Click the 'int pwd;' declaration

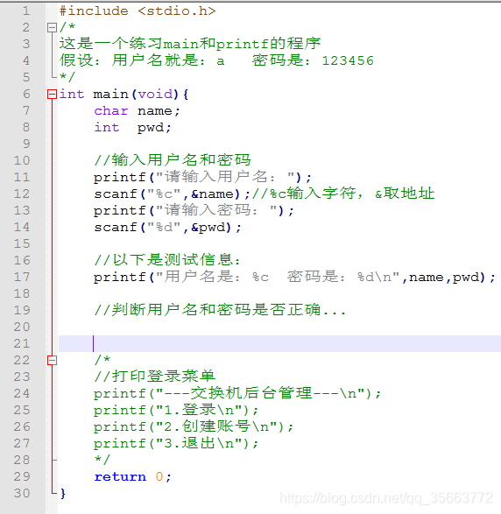pos(133,128)
